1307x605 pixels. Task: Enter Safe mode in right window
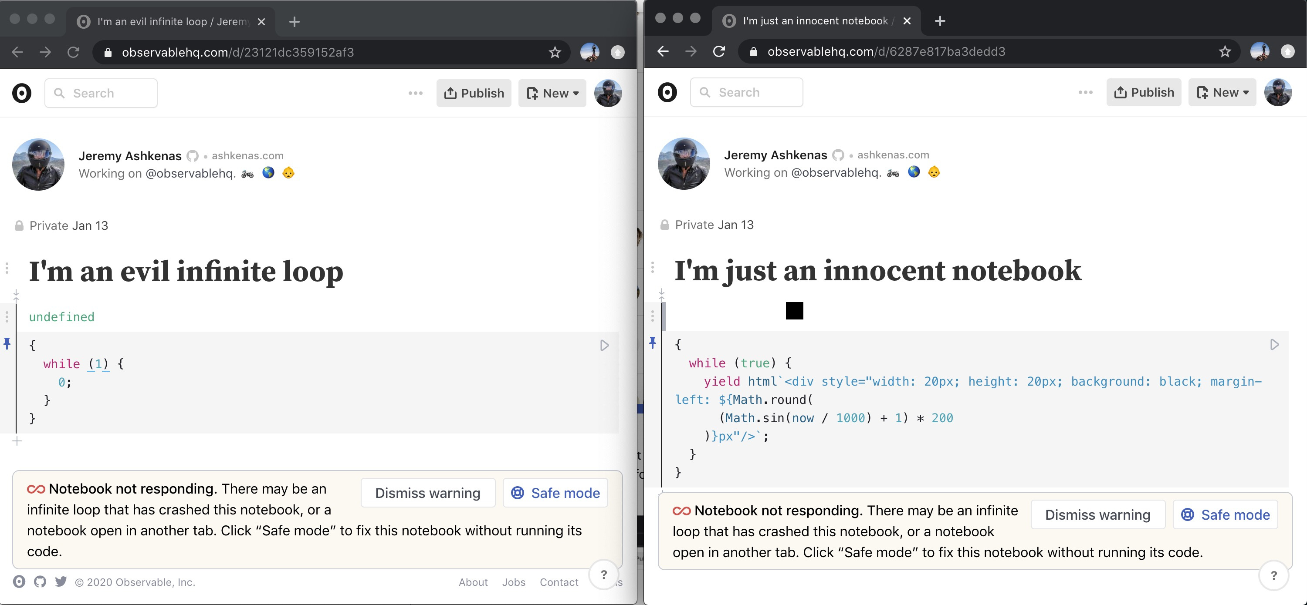(x=1225, y=515)
